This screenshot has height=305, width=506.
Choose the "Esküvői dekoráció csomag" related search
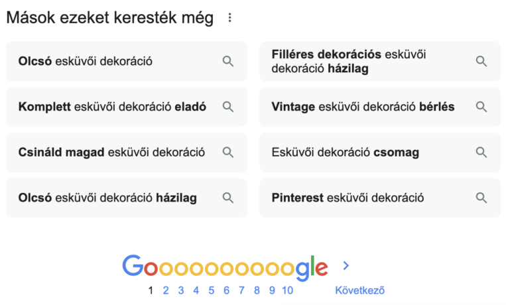[x=345, y=152]
